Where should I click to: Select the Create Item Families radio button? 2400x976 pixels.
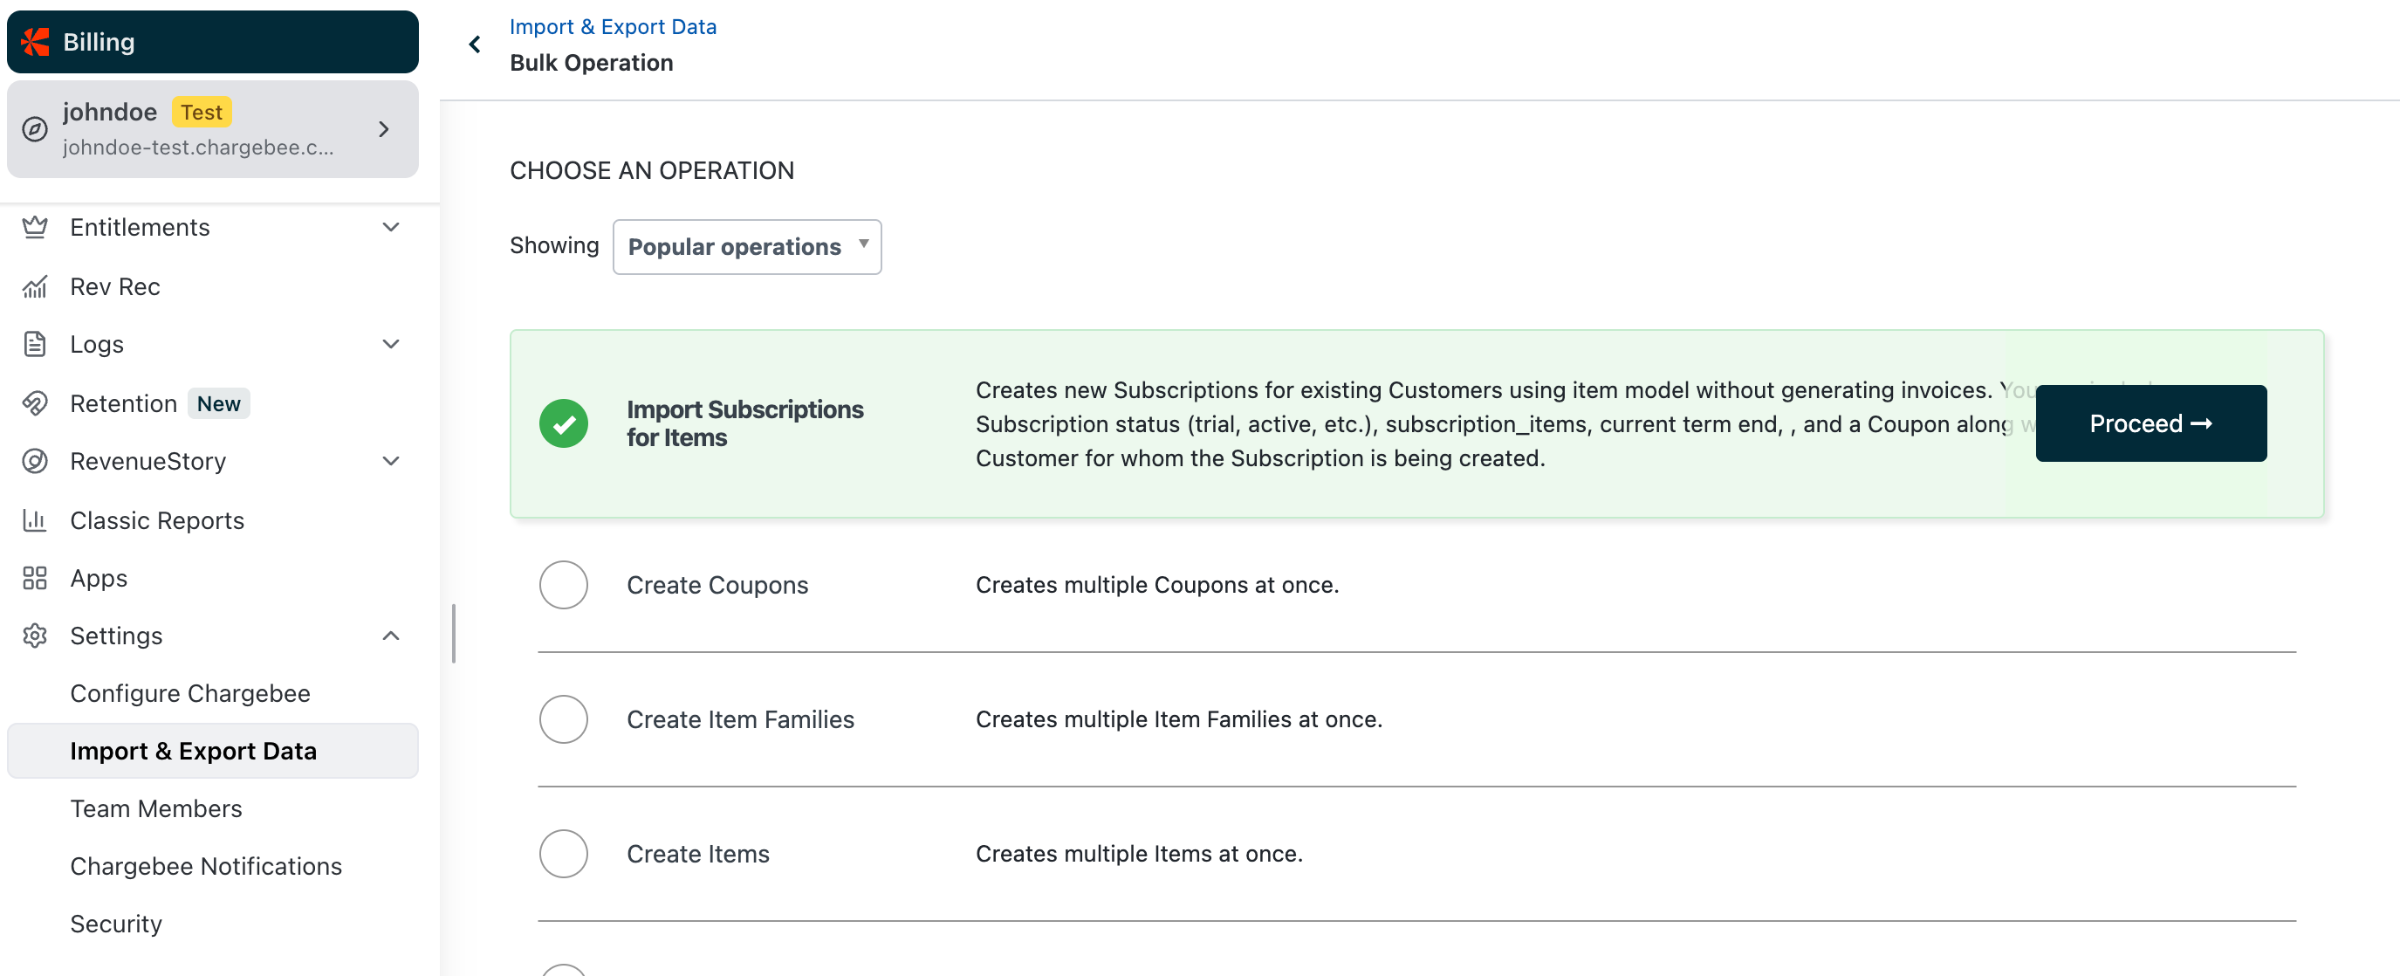(x=563, y=718)
